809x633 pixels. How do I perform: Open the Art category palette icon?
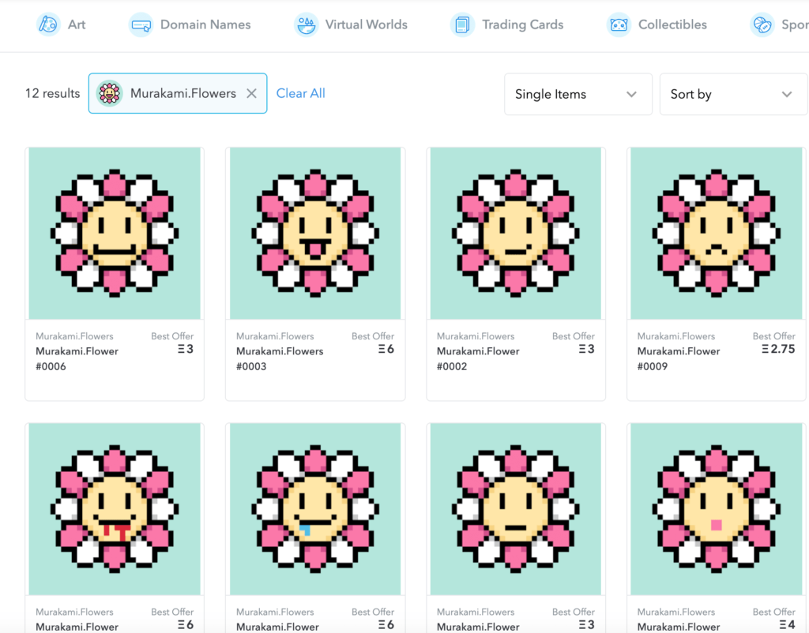[x=48, y=24]
